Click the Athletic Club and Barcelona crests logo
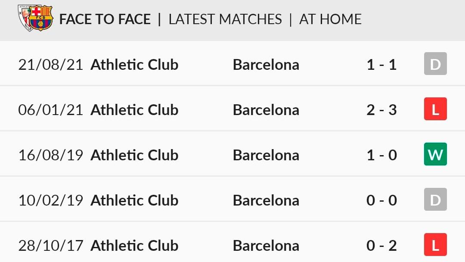Viewport: 465px width, 262px height. click(35, 18)
